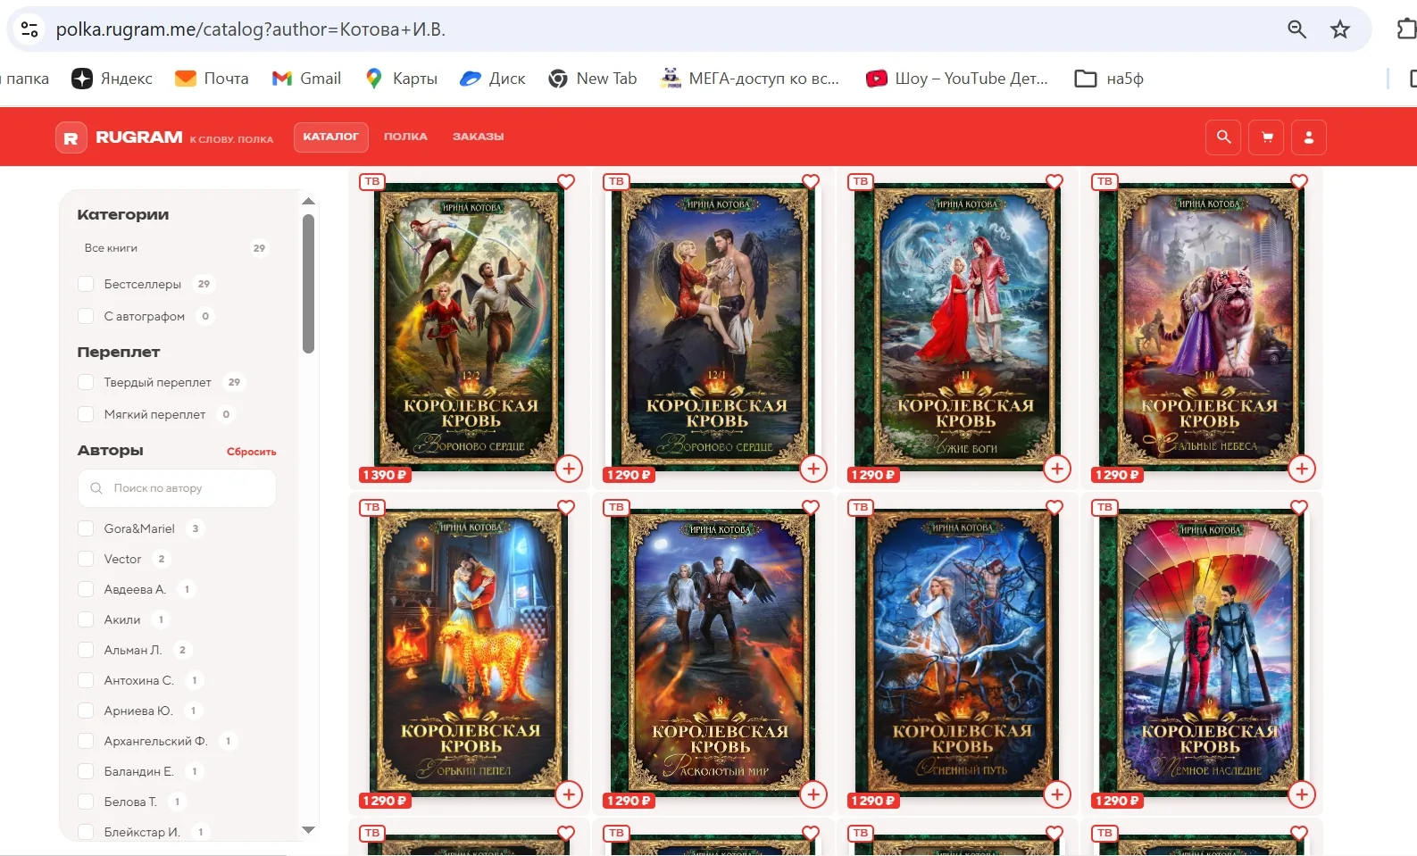Select the Все книги category
Viewport: 1417px width, 856px height.
point(177,248)
